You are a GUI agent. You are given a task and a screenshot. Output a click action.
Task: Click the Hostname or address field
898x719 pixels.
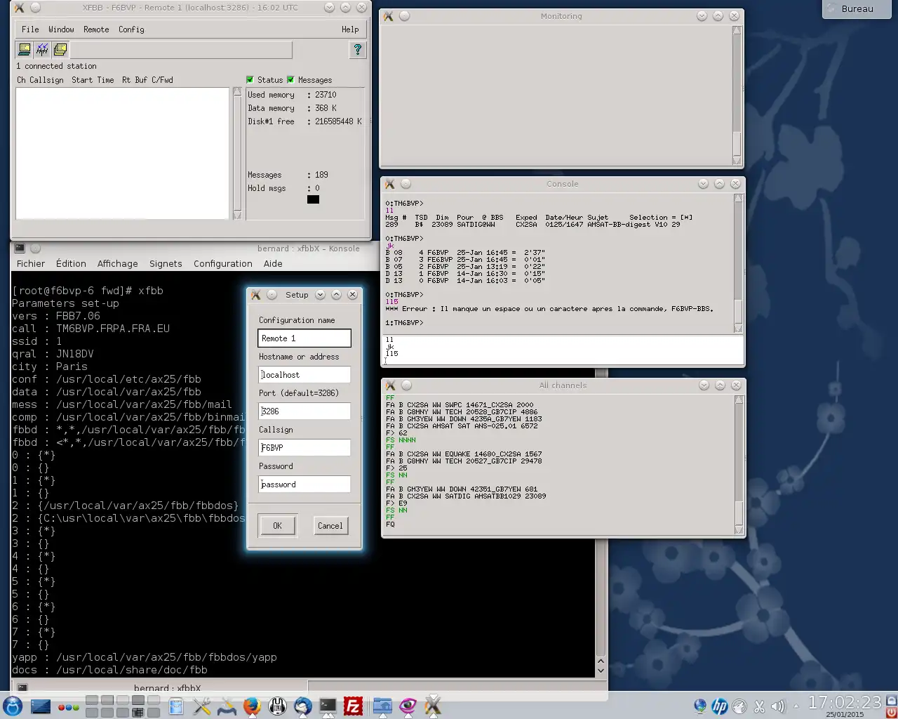coord(304,375)
